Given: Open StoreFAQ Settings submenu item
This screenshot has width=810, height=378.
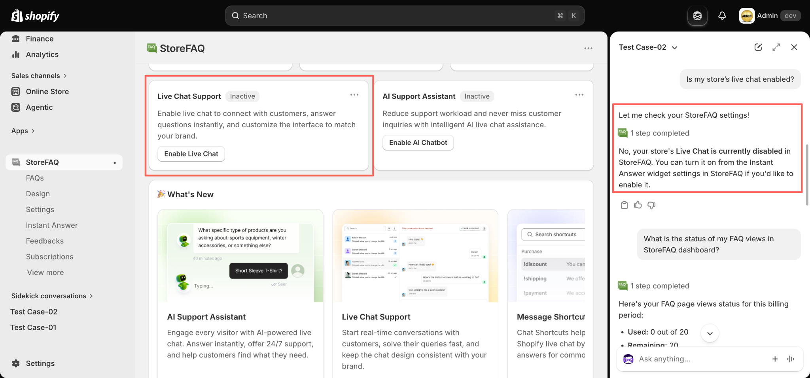Looking at the screenshot, I should click(40, 210).
